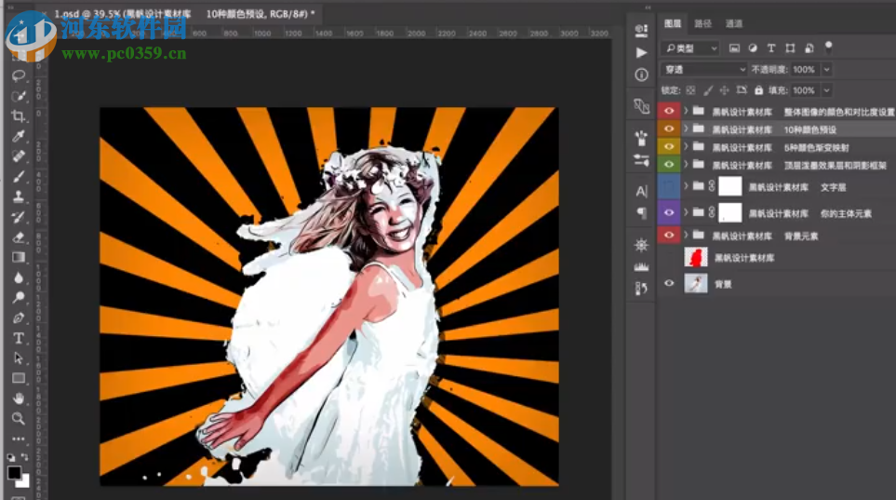Switch to the 通道 tab
The image size is (896, 500).
(734, 23)
